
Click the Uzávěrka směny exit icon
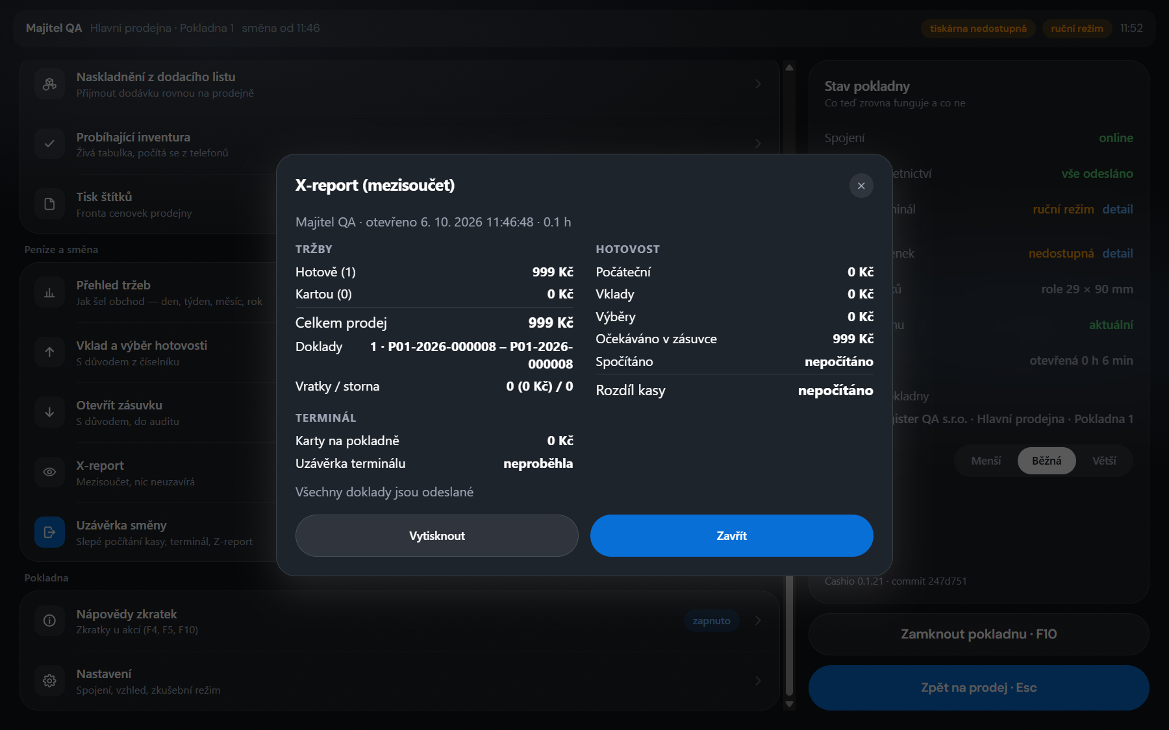click(x=49, y=532)
